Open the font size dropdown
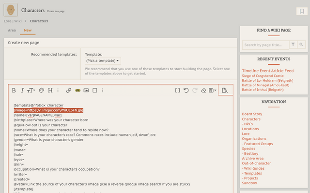Screen dimensions: 310x193 point(31,90)
